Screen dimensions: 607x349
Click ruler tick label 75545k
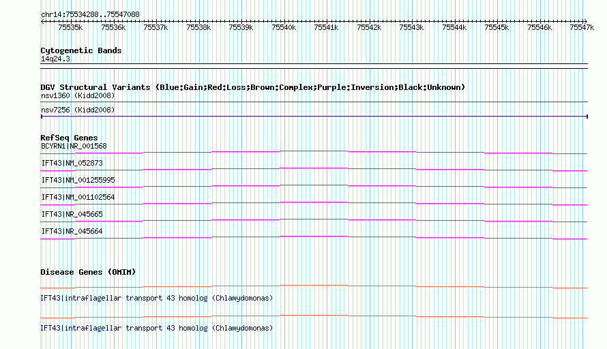(x=497, y=27)
